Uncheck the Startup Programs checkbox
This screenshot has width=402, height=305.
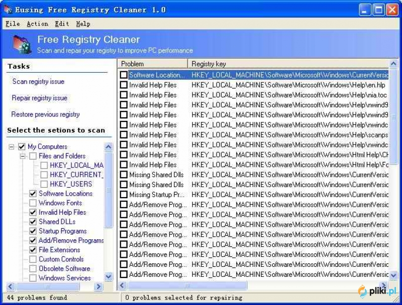(x=33, y=231)
